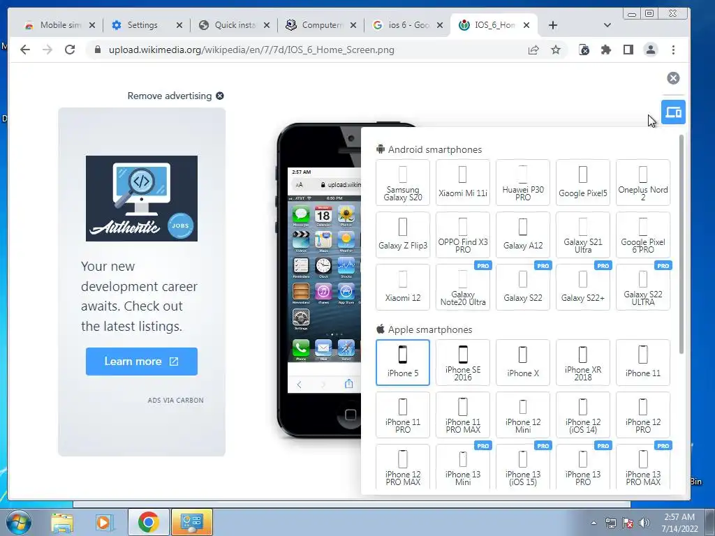This screenshot has height=536, width=715.
Task: Close the IOS_6_Home tab
Action: pos(526,25)
